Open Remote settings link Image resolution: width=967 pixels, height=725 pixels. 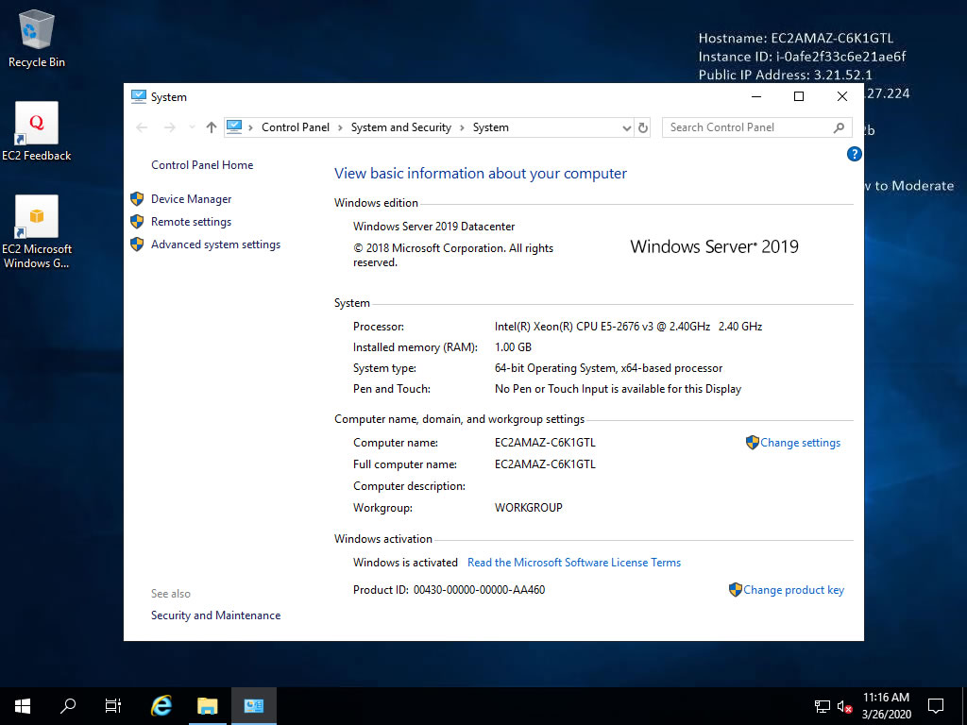tap(191, 222)
